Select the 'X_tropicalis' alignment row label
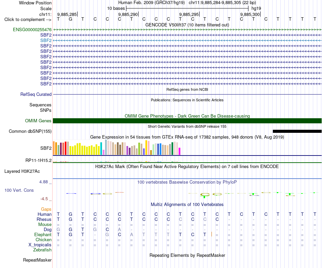This screenshot has height=268, width=322. (40, 245)
